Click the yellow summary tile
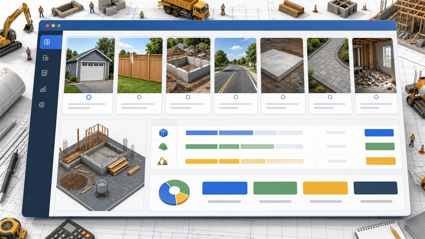 [x=325, y=188]
